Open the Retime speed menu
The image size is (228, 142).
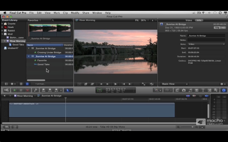(x=168, y=90)
